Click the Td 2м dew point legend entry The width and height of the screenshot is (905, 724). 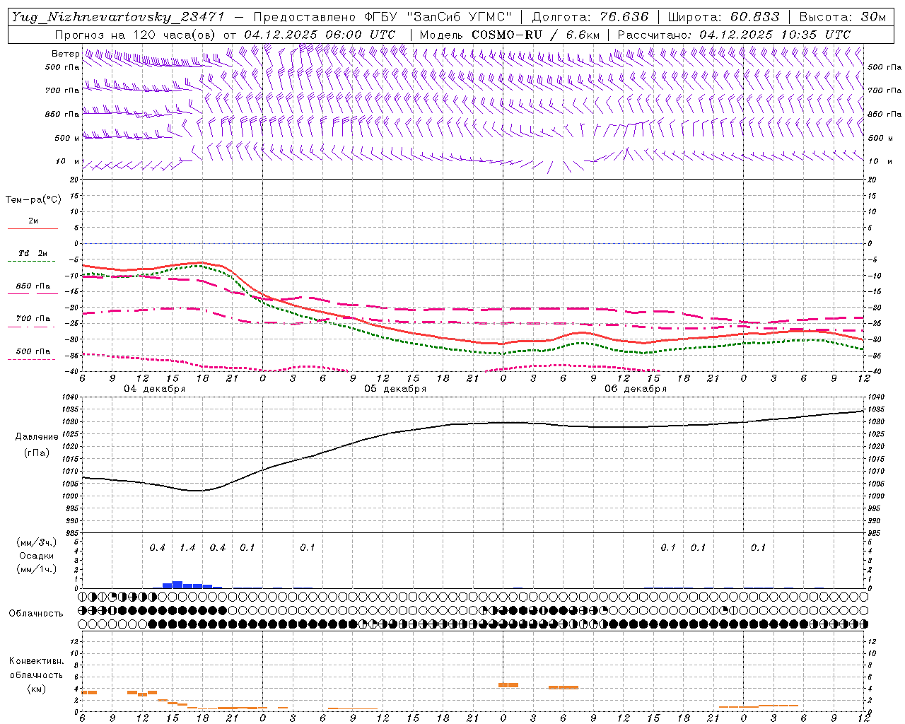(x=33, y=253)
